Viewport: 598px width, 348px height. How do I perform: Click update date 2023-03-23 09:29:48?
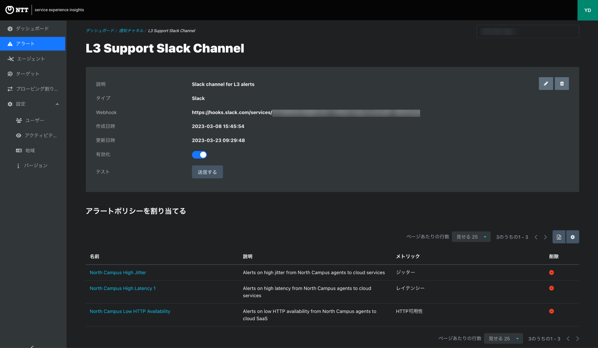tap(218, 141)
